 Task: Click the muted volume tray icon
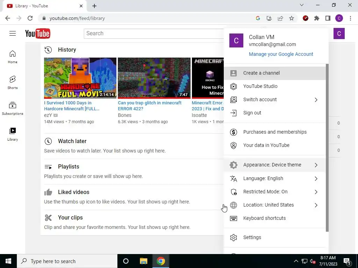coord(313,261)
